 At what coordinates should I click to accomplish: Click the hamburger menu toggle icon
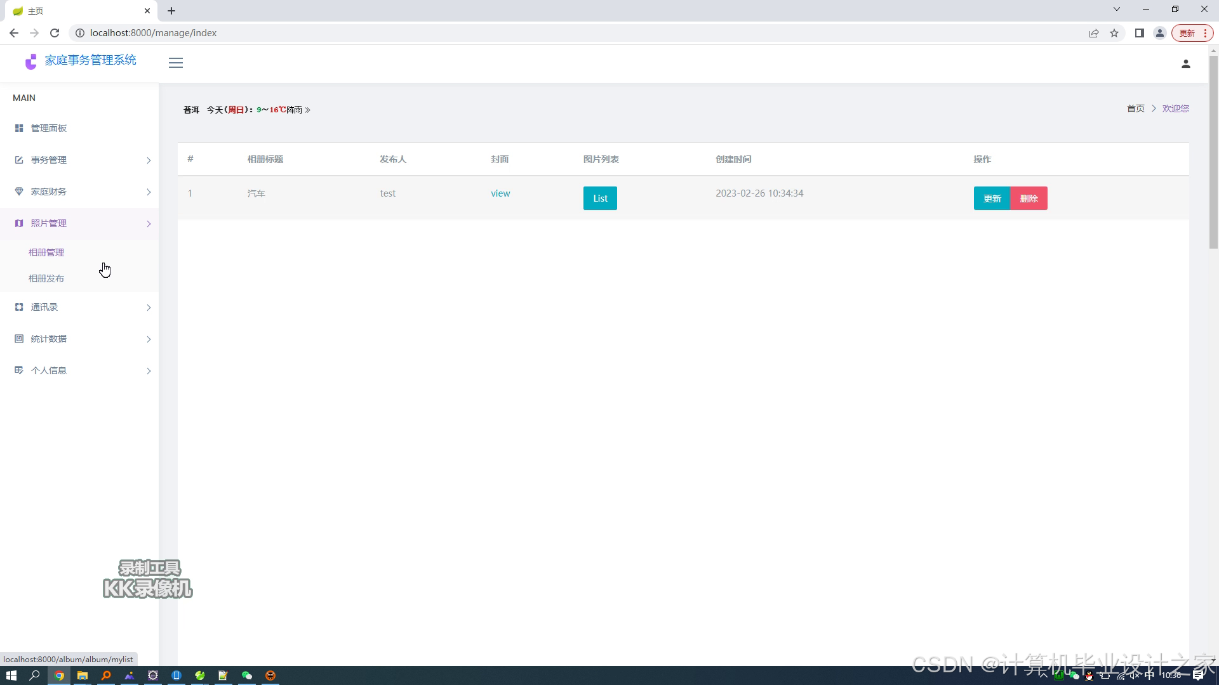point(176,63)
